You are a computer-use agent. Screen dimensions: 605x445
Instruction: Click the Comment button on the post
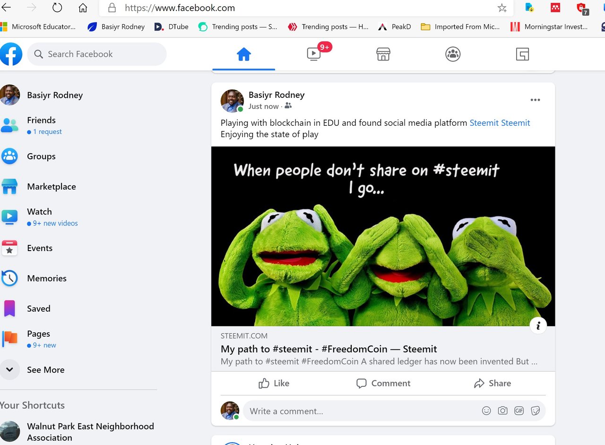tap(383, 383)
